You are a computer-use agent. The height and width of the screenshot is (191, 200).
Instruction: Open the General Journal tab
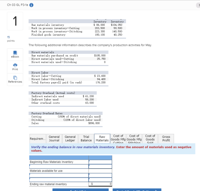(x=54, y=139)
